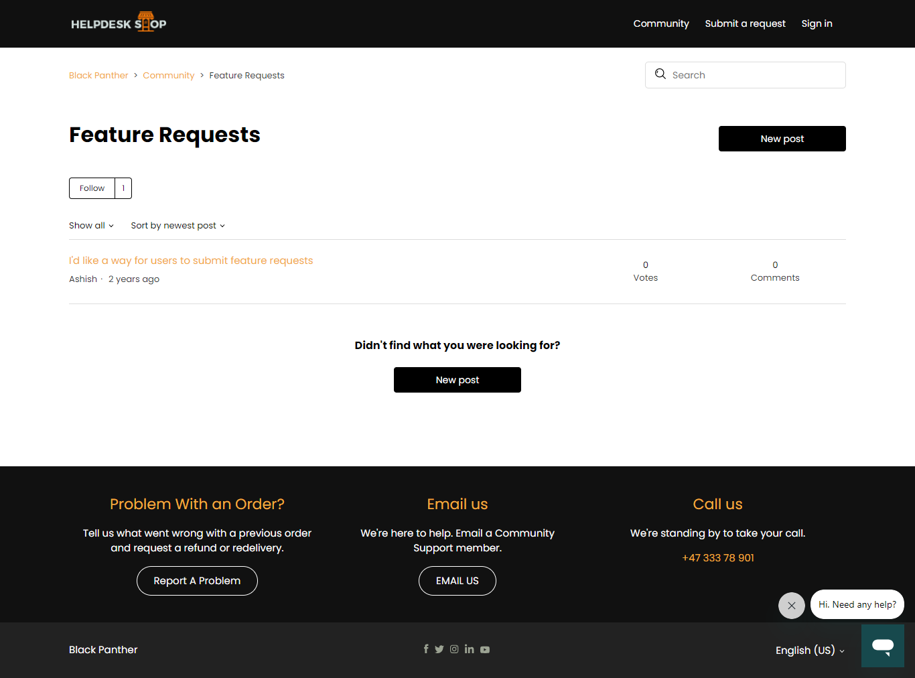Open the English (US) language selector
Viewport: 915px width, 678px height.
coord(809,651)
